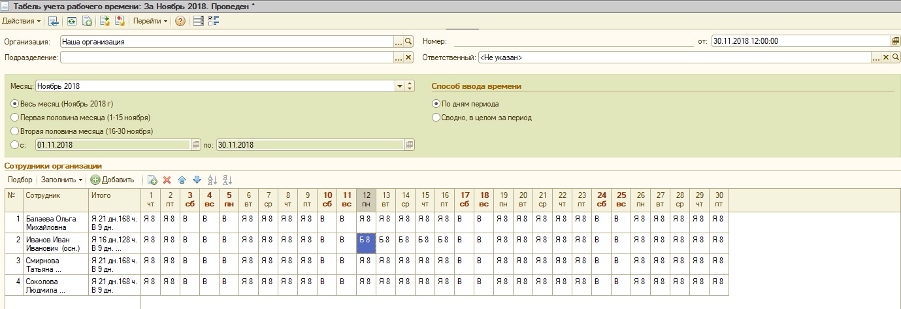This screenshot has height=309, width=901.
Task: Click the Номер input field
Action: (572, 41)
